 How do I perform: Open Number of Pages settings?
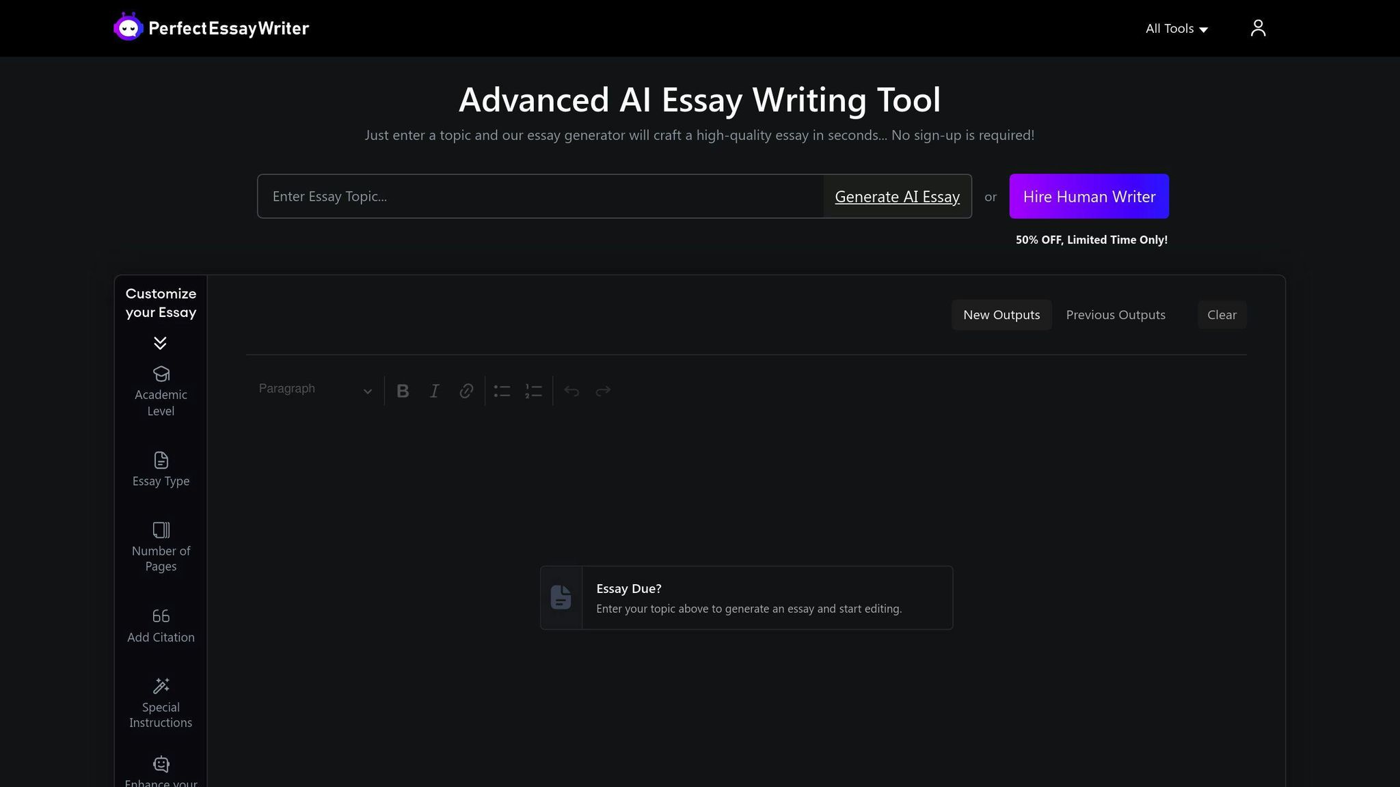pyautogui.click(x=161, y=530)
